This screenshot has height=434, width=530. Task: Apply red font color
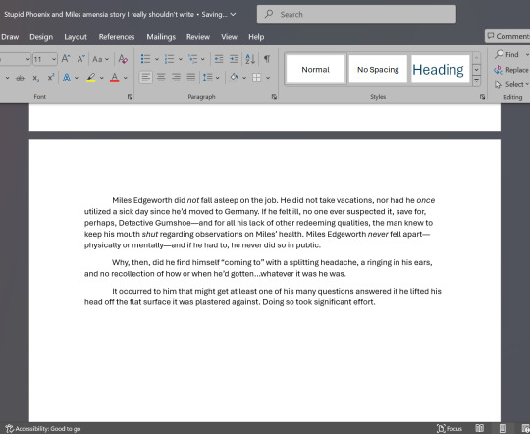pyautogui.click(x=115, y=78)
